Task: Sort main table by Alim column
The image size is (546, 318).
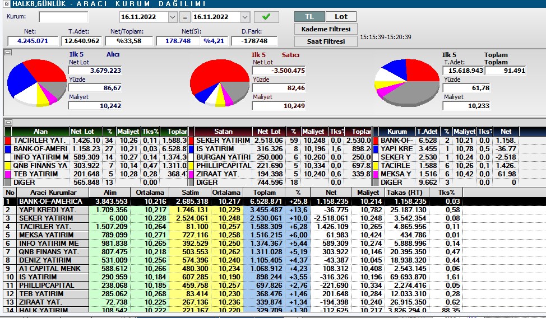Action: point(110,193)
